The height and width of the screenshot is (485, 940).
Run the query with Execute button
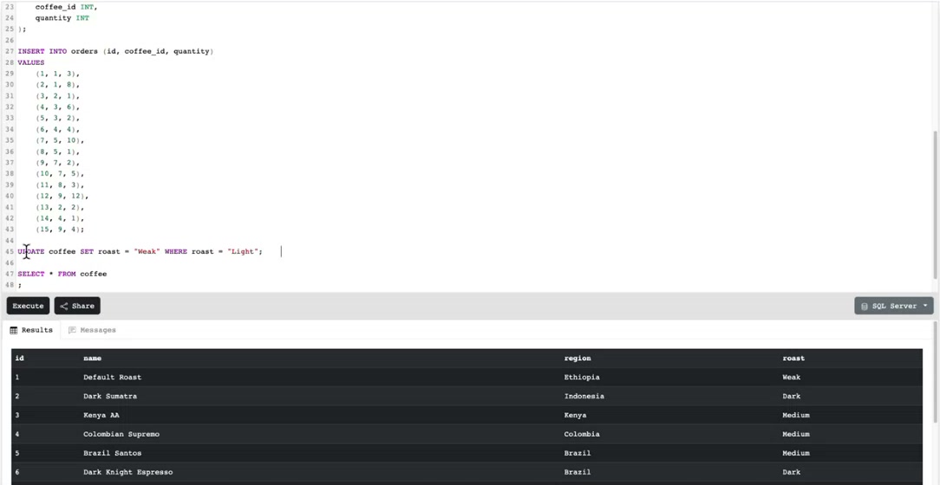point(28,306)
